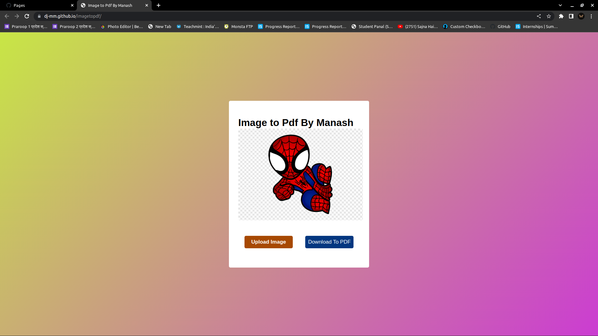This screenshot has height=336, width=598.
Task: Click the Spider-Man preview image
Action: click(300, 174)
